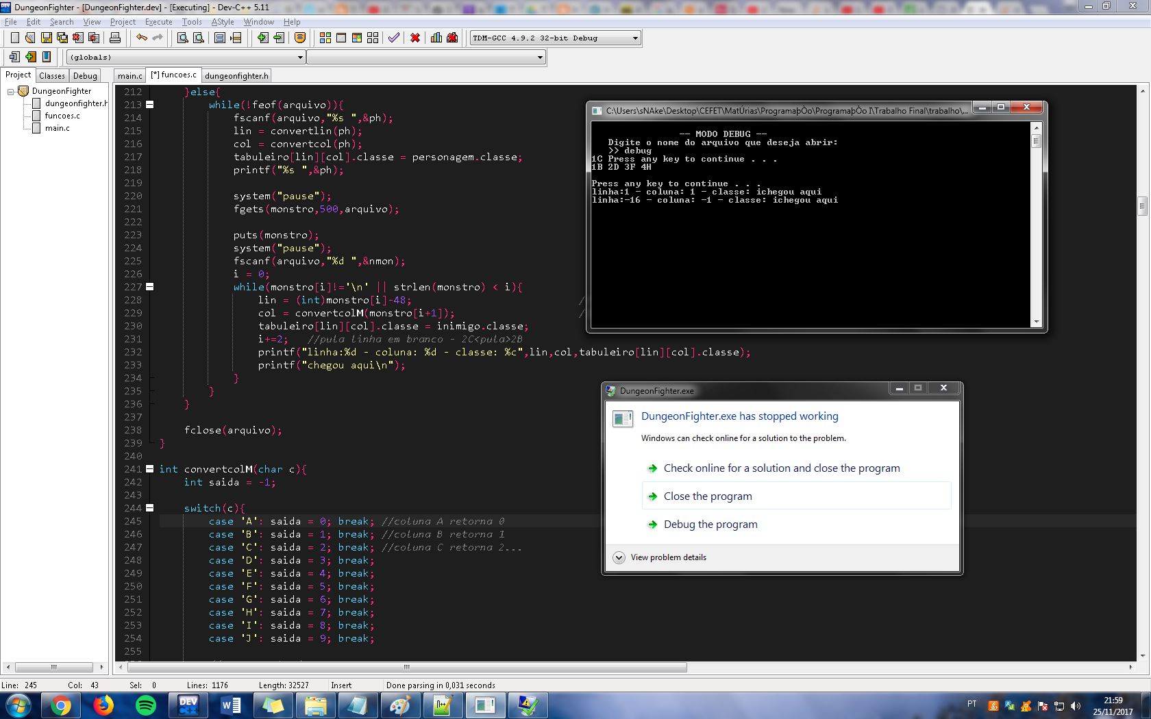Open the File menu

[x=10, y=22]
